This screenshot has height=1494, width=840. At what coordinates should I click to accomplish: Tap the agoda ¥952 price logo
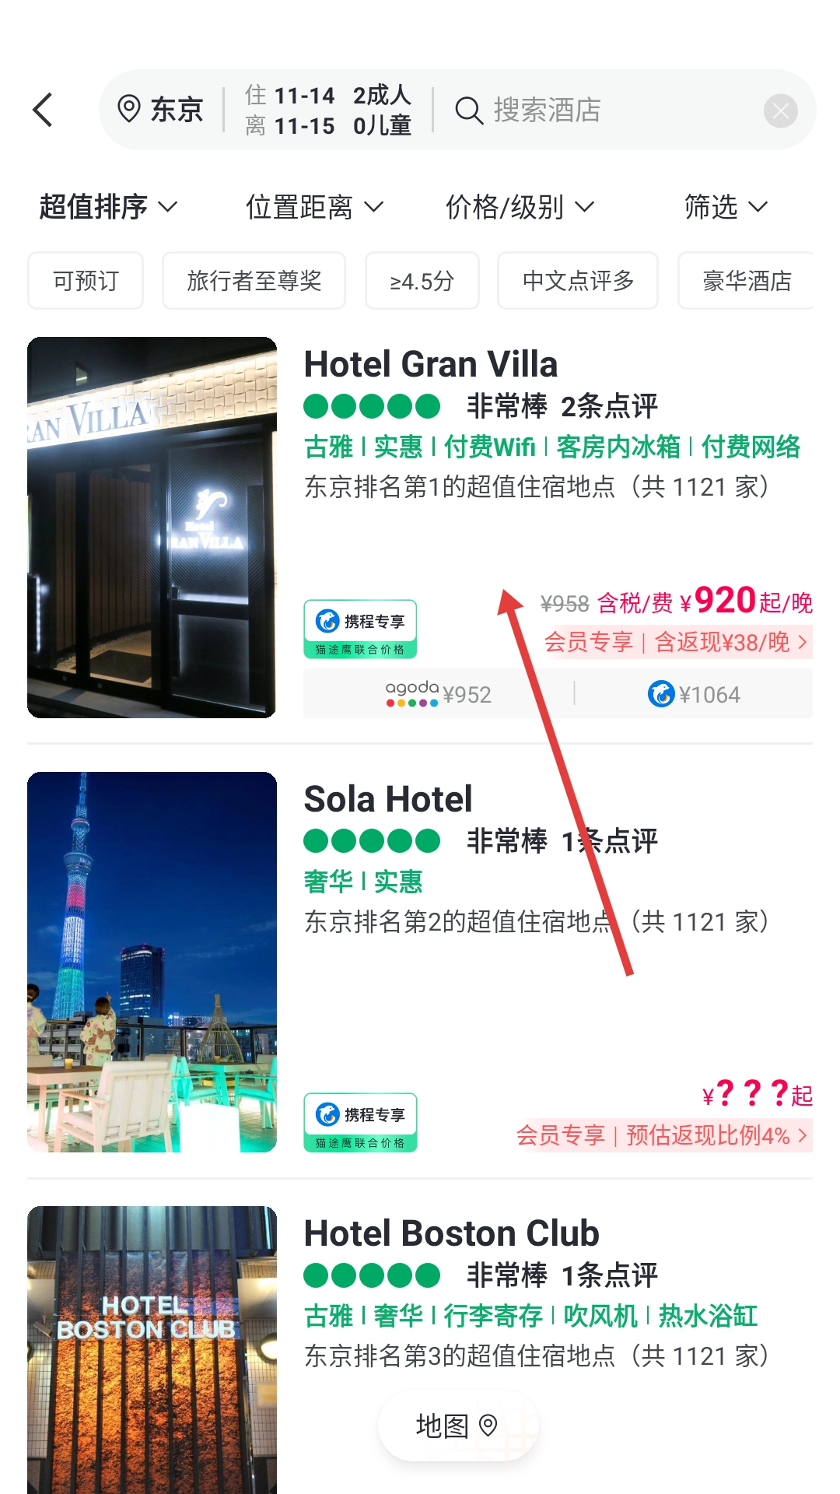pos(412,693)
